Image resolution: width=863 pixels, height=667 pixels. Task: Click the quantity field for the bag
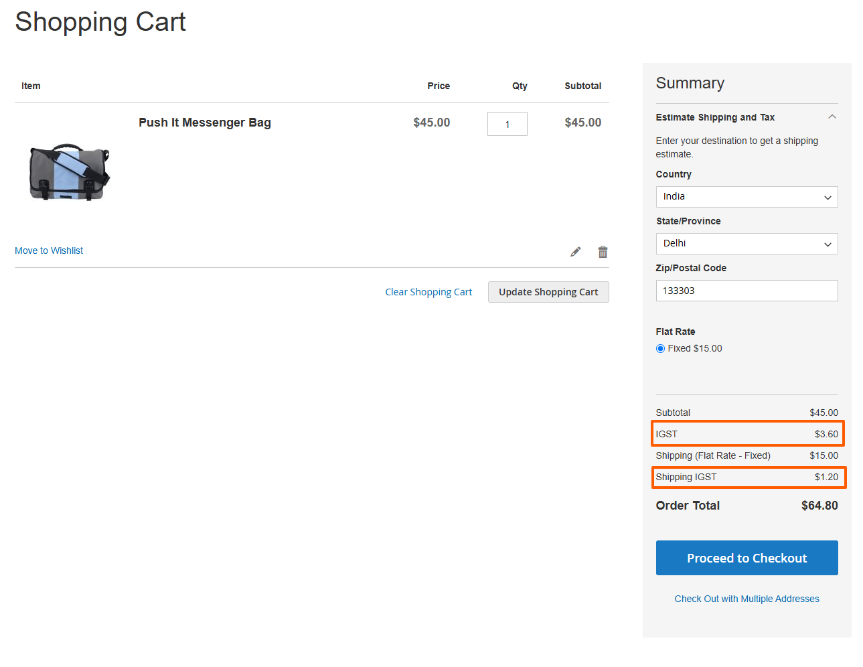507,124
